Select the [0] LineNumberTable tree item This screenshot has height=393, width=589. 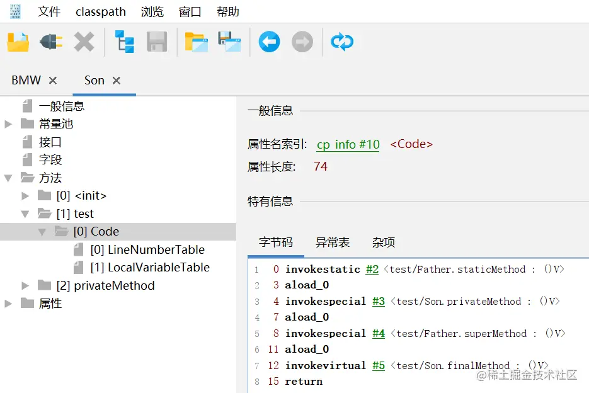click(147, 249)
